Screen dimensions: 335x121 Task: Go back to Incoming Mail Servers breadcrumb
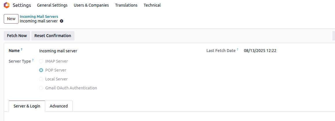pos(39,16)
